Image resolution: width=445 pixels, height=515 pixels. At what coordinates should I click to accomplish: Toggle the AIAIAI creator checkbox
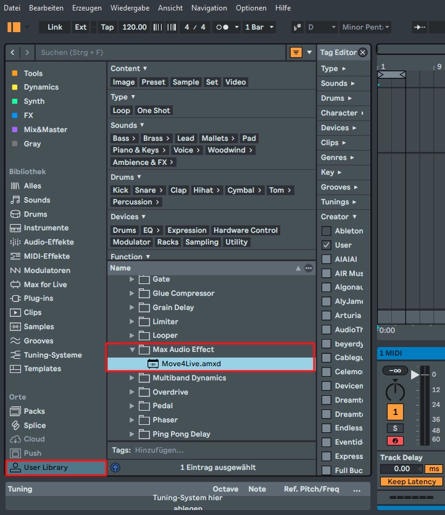click(326, 259)
